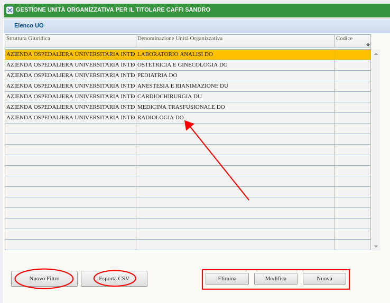Click the Codice column sort arrow
Screen dimensions: 390x303
coord(368,45)
